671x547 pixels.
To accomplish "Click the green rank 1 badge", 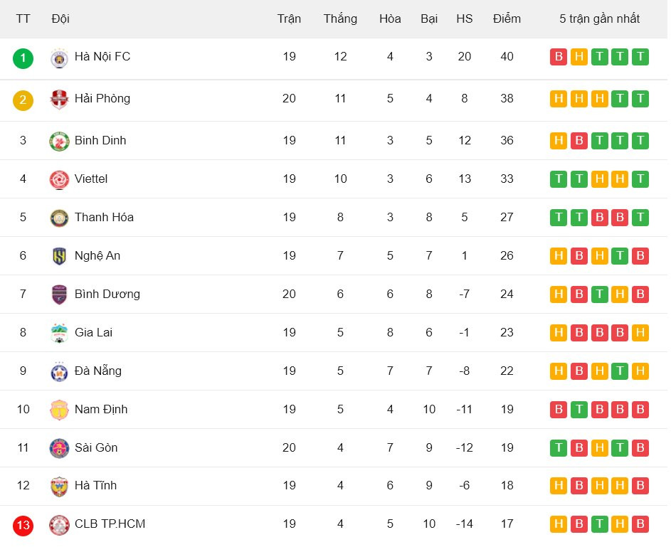I will [x=23, y=58].
